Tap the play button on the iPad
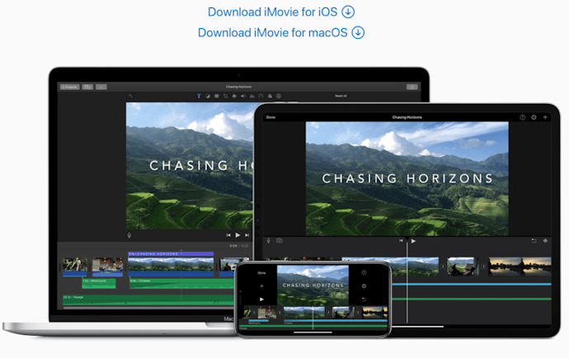The image size is (569, 358). [413, 241]
